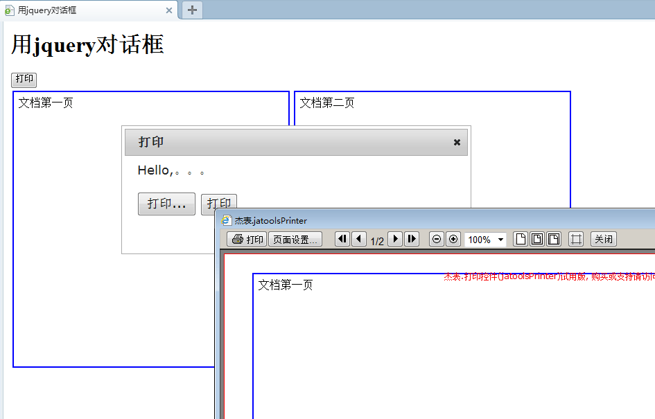Click Hello text in dialog
The width and height of the screenshot is (655, 419).
coord(171,170)
